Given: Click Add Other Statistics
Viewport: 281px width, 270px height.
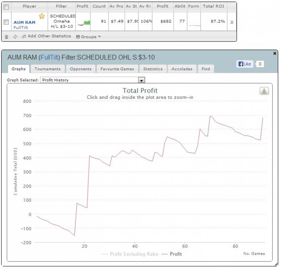Looking at the screenshot, I should 47,36.
